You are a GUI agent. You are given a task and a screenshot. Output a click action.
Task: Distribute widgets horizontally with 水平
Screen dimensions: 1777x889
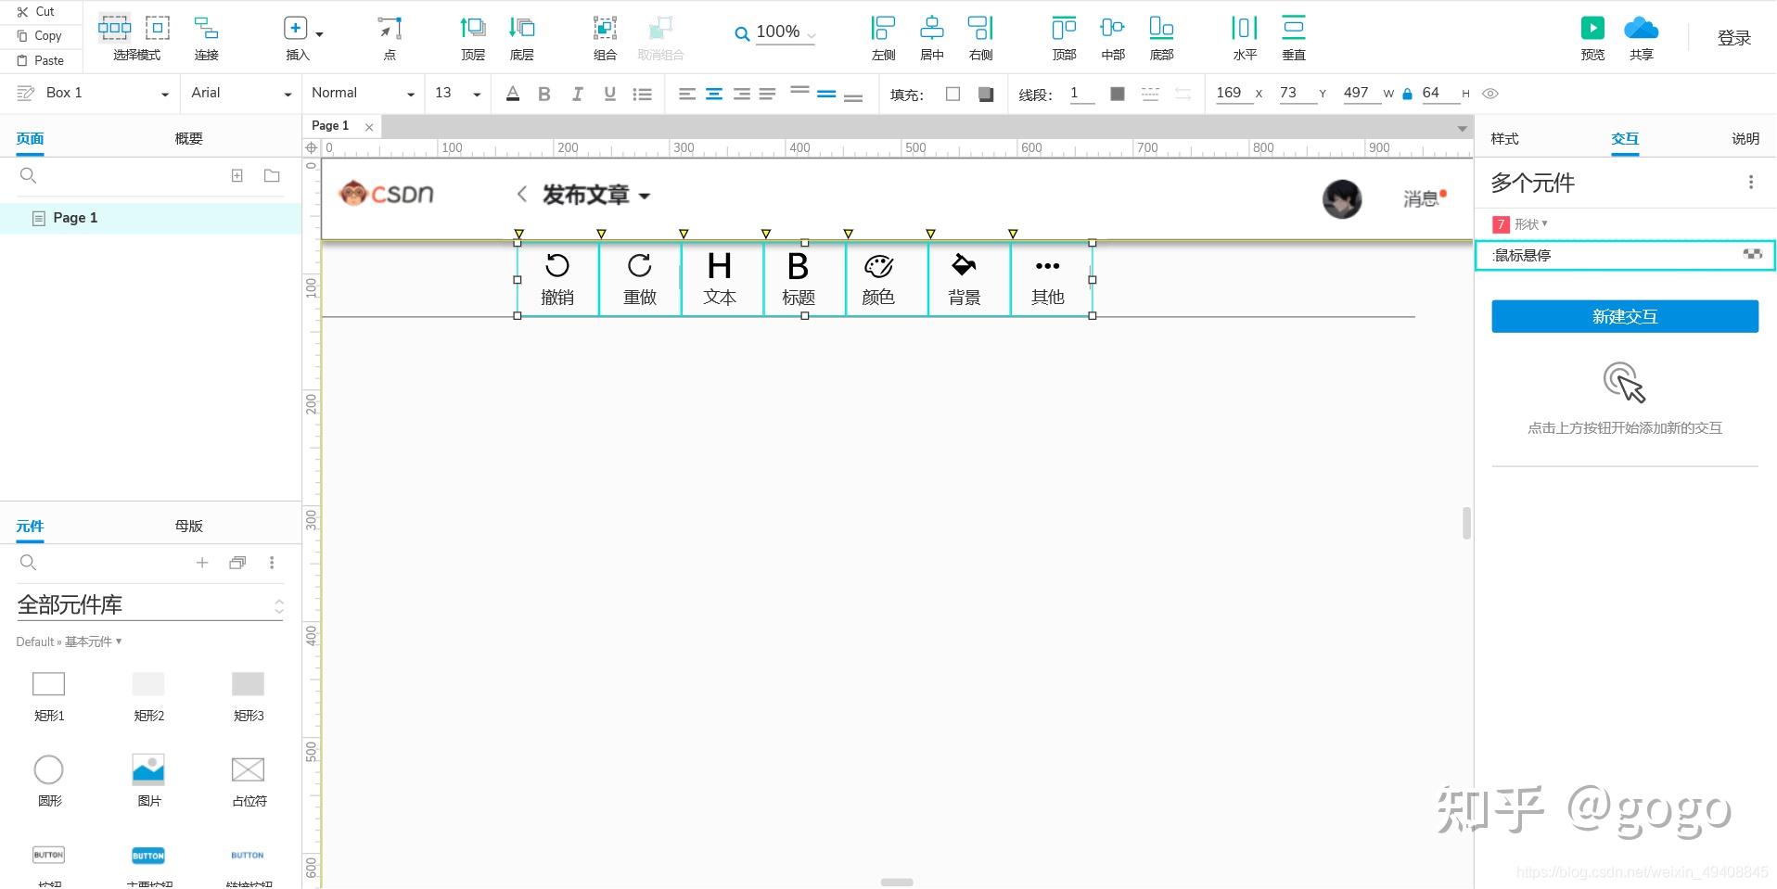pos(1245,38)
